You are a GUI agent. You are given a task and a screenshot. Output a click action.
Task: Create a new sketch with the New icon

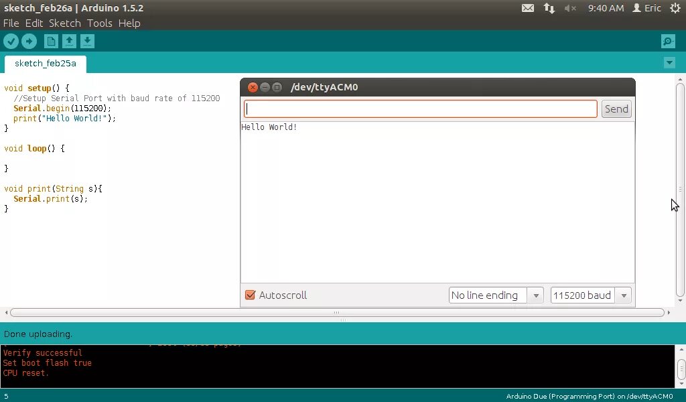click(51, 42)
